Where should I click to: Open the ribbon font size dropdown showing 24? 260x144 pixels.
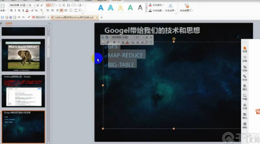tap(34, 5)
